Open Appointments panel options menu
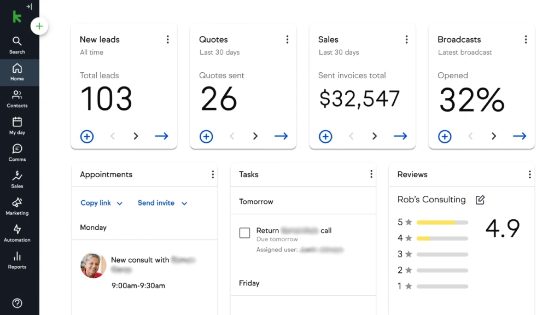This screenshot has width=560, height=315. pyautogui.click(x=213, y=174)
